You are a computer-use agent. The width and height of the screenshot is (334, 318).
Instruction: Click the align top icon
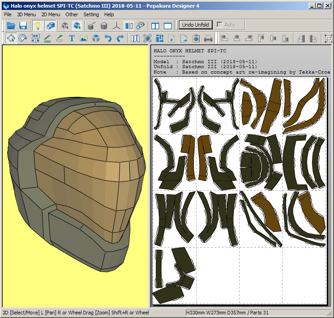coord(261,38)
